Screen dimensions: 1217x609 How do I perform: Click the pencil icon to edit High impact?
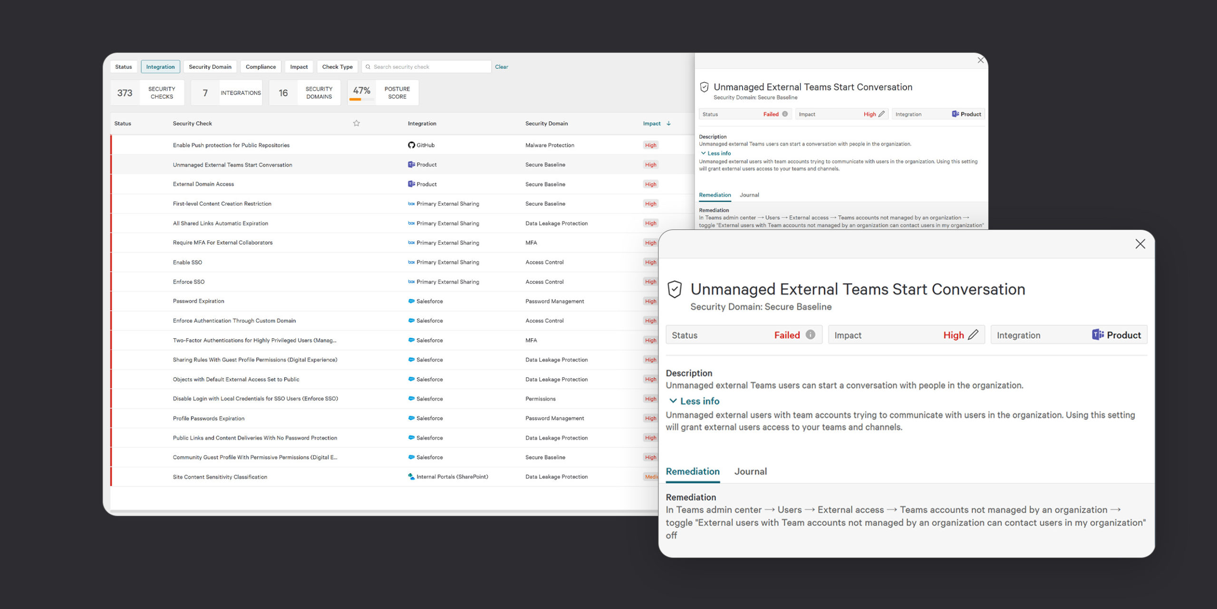pyautogui.click(x=973, y=335)
